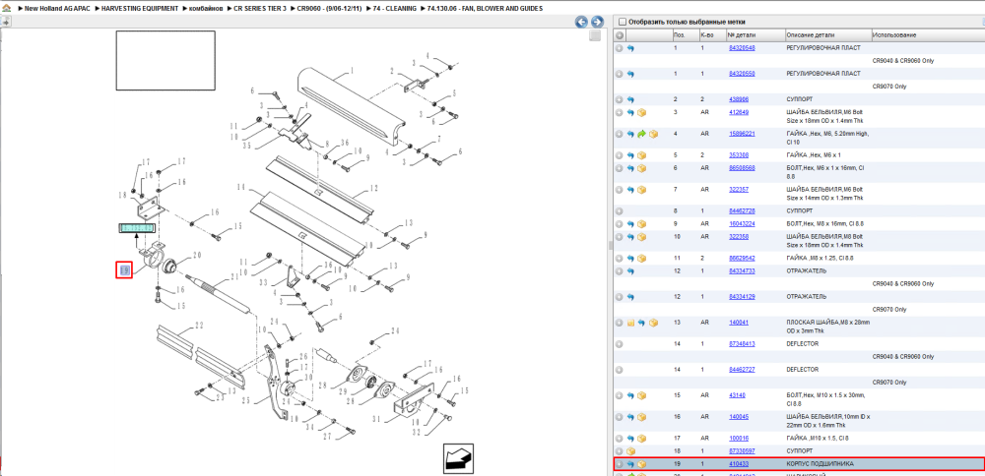
Task: Click callout number 21 on the diagram
Action: coord(235,276)
